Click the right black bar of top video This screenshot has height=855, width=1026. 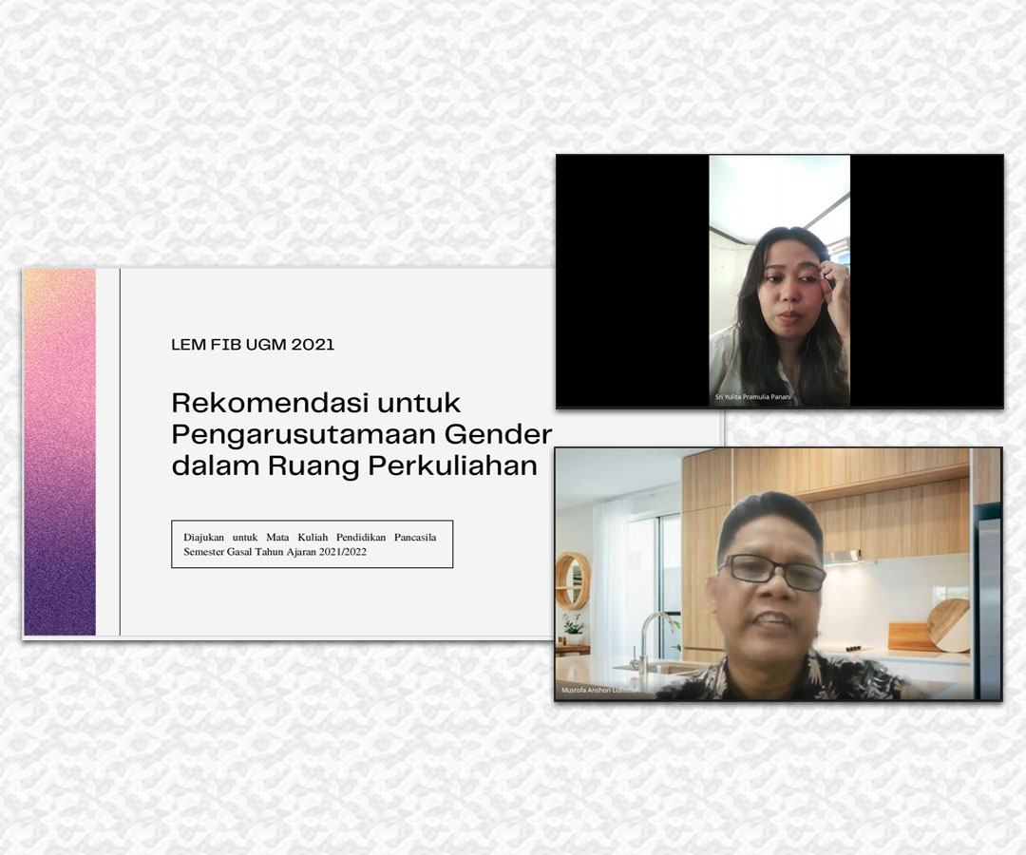[x=926, y=281]
